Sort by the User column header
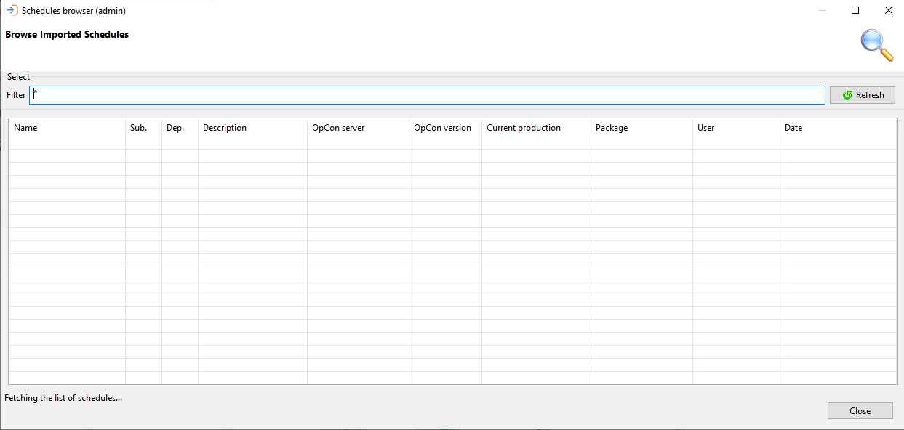 pyautogui.click(x=736, y=128)
